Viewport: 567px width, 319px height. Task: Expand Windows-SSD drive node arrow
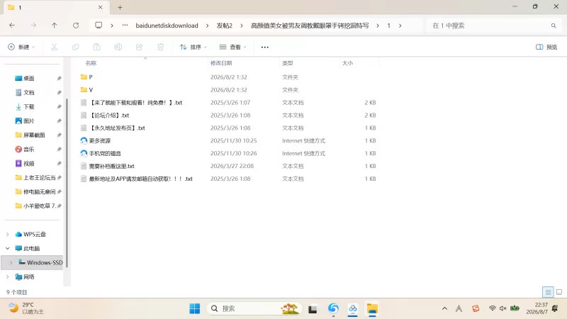11,262
